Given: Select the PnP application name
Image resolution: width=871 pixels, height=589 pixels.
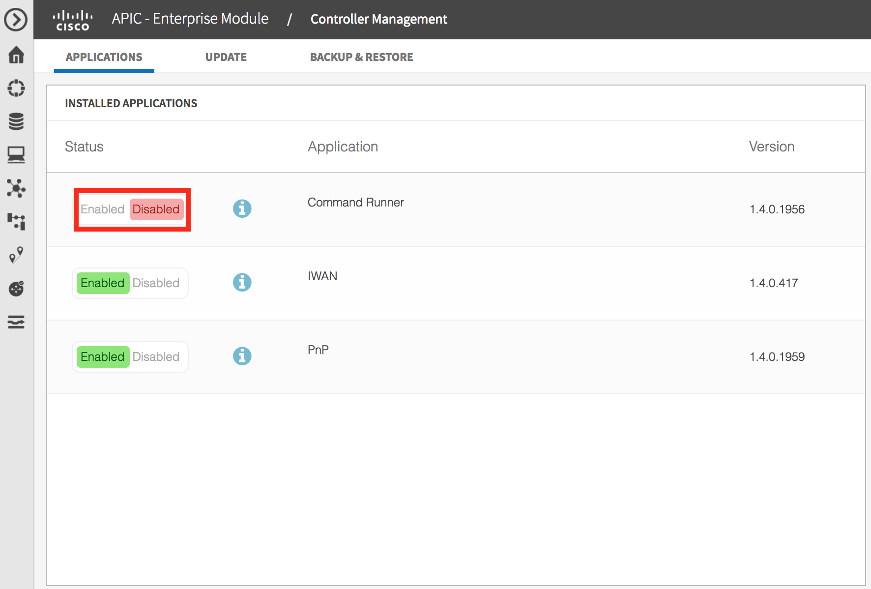Looking at the screenshot, I should [x=318, y=350].
